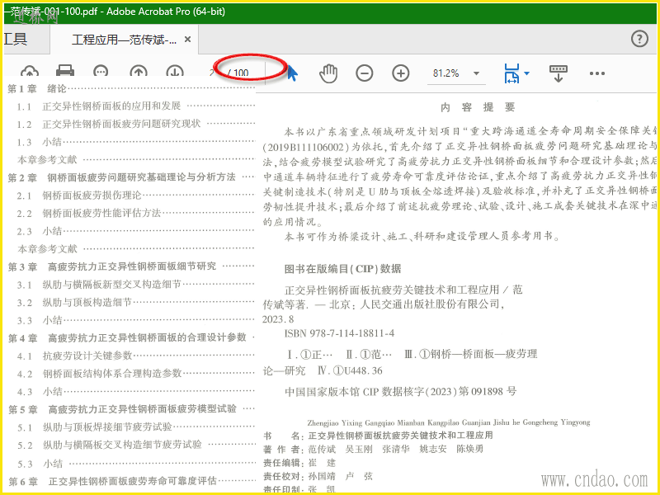Click the 5.3 小结 contents entry
This screenshot has width=660, height=495.
coord(135,464)
